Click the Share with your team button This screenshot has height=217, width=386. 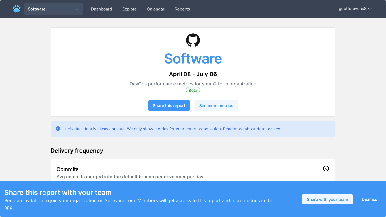click(327, 199)
